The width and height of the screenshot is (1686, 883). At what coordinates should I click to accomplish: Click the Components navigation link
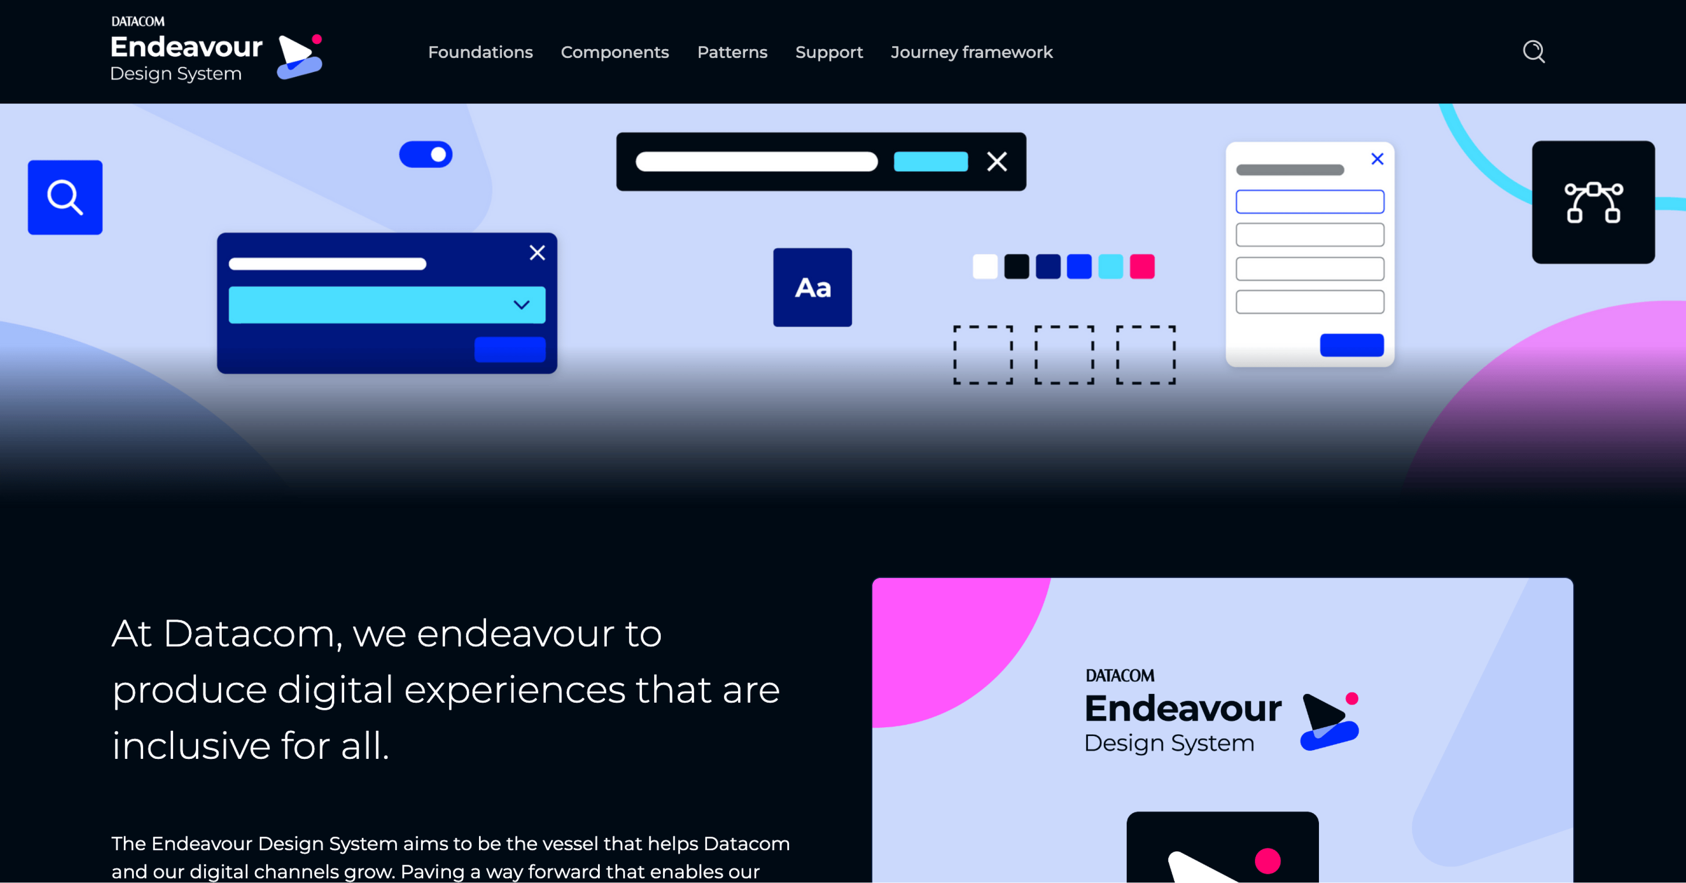pos(614,51)
